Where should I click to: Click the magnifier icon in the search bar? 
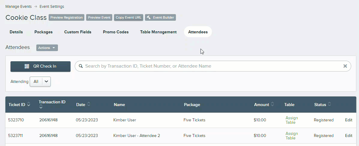click(x=80, y=66)
